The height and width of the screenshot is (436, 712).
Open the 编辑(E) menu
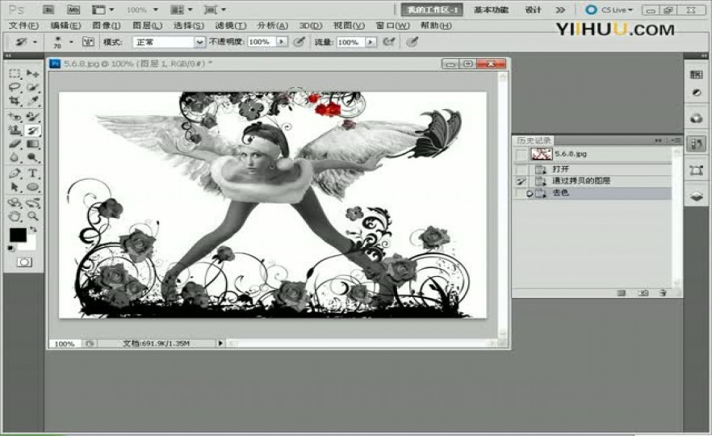(x=66, y=26)
